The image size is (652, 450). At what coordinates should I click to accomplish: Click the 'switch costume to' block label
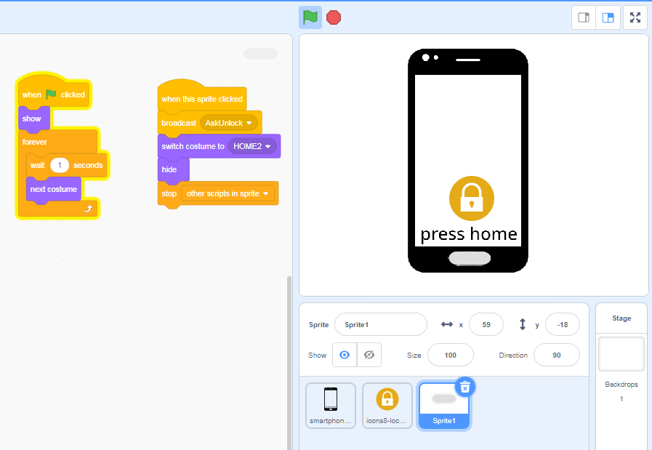[193, 146]
